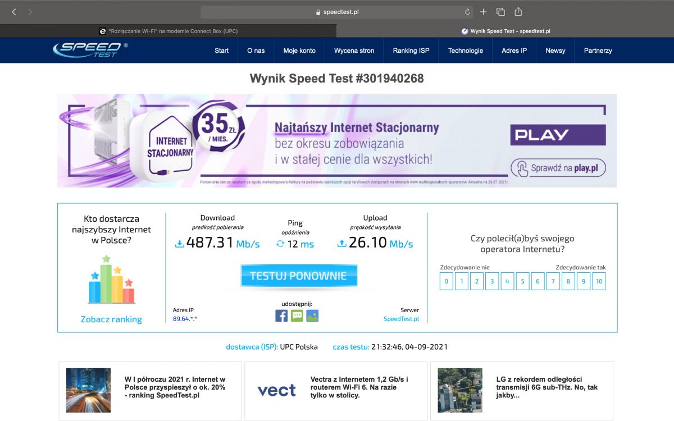This screenshot has width=674, height=421.
Task: Open Moje konto menu item
Action: point(299,51)
